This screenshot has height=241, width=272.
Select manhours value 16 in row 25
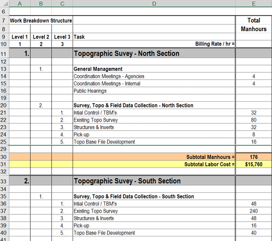point(253,142)
